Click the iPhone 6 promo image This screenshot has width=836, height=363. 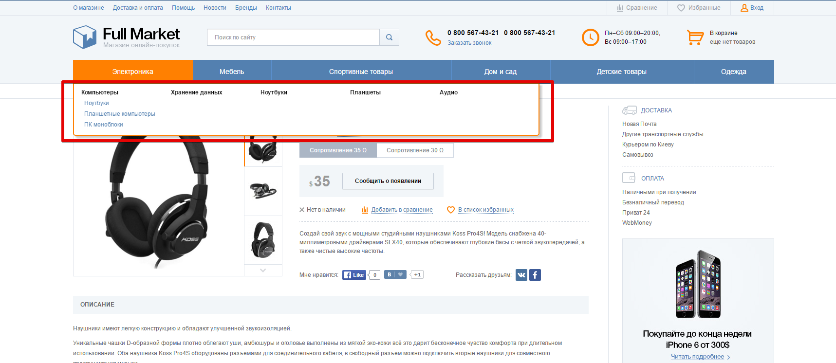[698, 284]
